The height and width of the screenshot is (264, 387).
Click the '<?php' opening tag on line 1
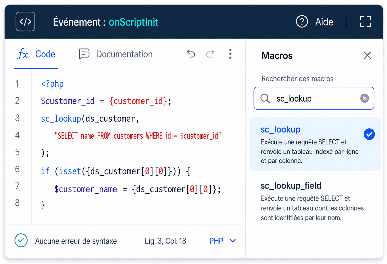(52, 84)
